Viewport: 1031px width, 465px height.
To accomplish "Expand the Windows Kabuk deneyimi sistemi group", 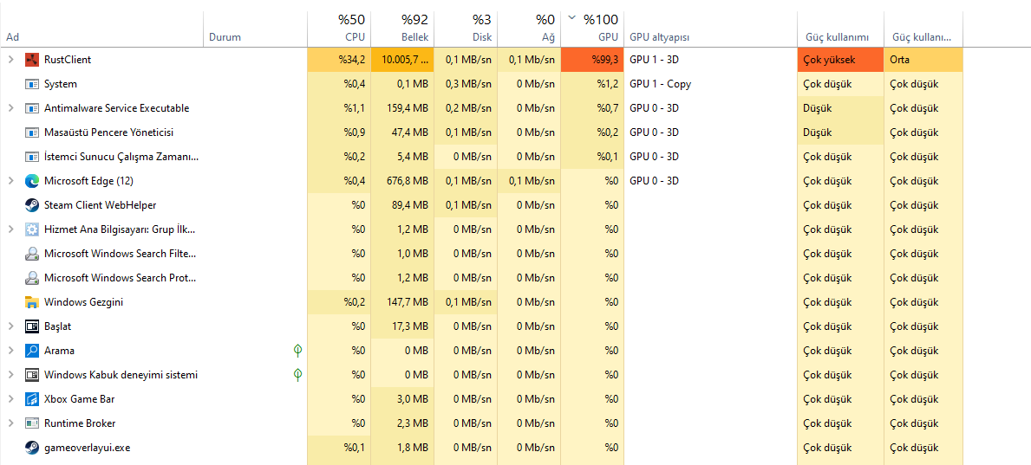I will pyautogui.click(x=10, y=375).
